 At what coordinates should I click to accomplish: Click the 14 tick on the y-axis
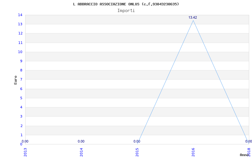click(x=20, y=15)
